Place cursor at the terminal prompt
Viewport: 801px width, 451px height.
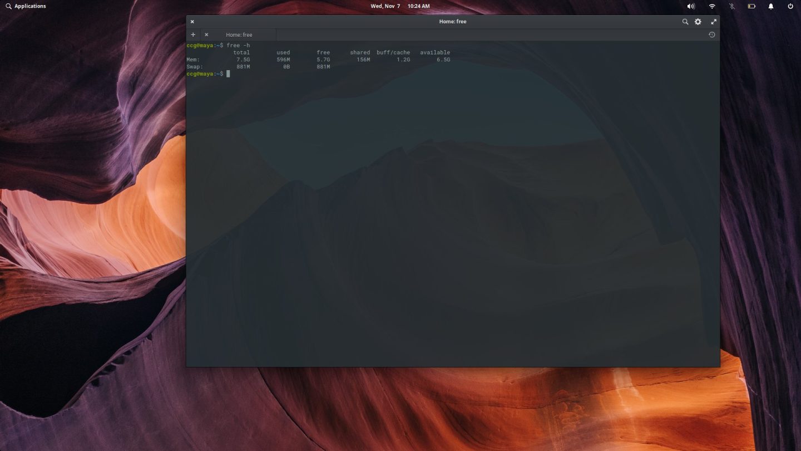point(229,73)
